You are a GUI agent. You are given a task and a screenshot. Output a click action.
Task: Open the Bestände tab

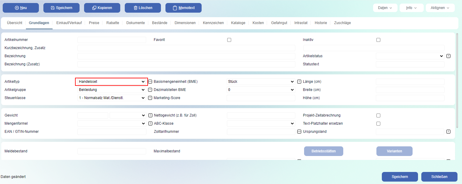tap(160, 23)
